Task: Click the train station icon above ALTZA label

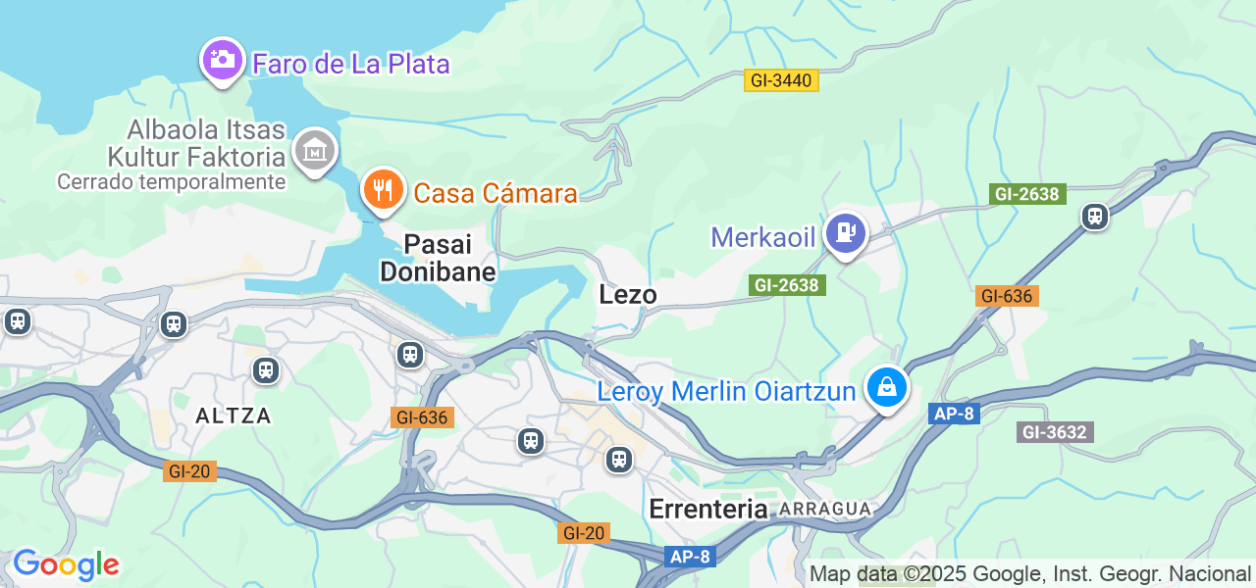Action: pyautogui.click(x=265, y=370)
